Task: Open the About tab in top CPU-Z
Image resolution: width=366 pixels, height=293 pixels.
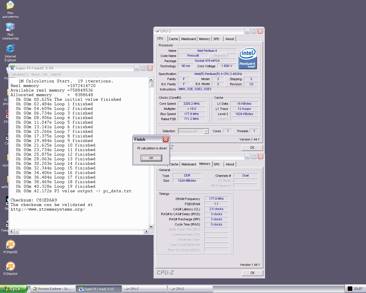Action: coord(230,39)
